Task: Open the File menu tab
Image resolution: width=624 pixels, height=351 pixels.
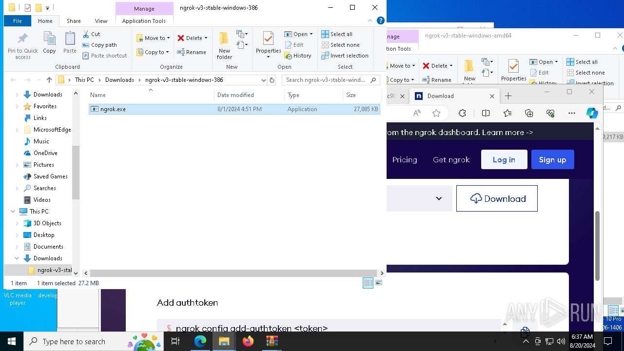Action: pos(17,21)
